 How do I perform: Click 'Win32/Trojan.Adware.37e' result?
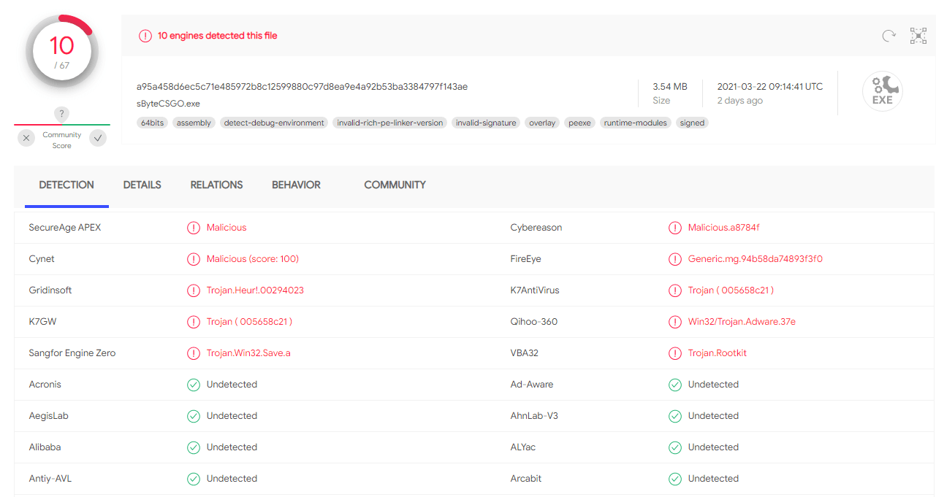[x=742, y=322]
